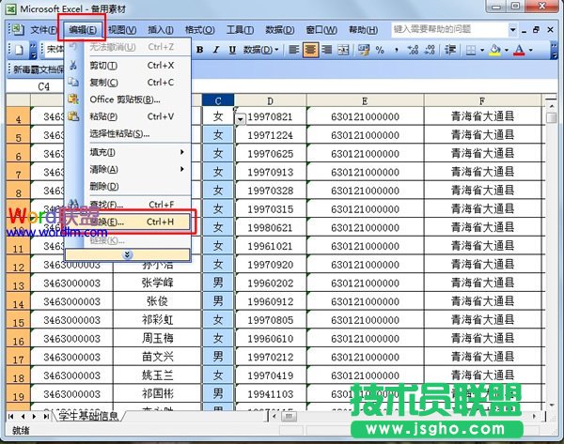Toggle center alignment in the toolbar
Screen dimensions: 564x444
(310, 49)
